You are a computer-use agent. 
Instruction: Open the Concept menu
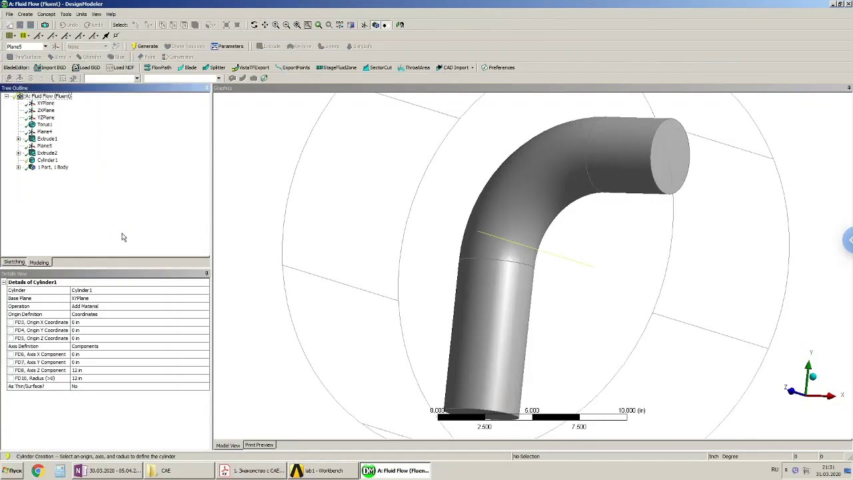click(x=47, y=14)
